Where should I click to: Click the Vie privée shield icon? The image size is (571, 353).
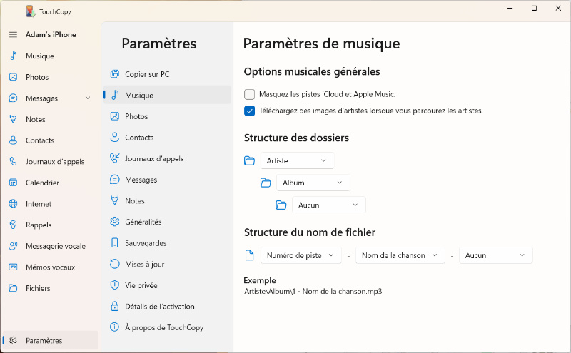tap(114, 285)
